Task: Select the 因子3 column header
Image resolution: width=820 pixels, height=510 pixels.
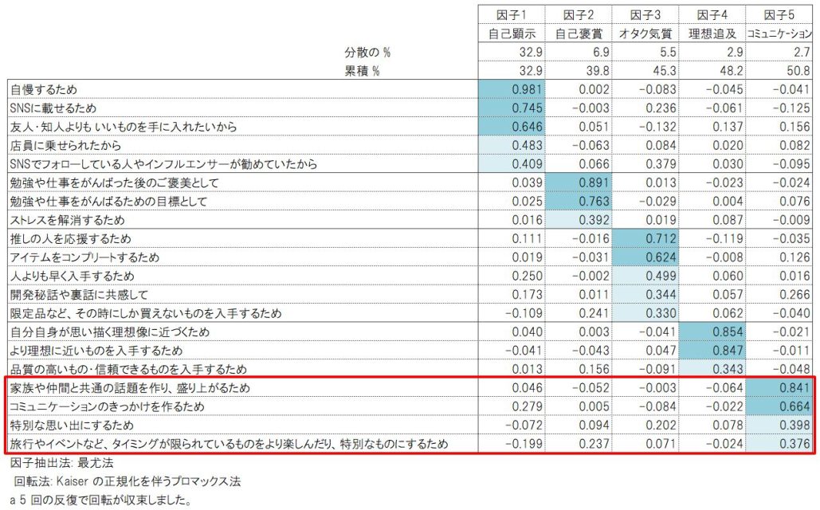Action: coord(645,14)
